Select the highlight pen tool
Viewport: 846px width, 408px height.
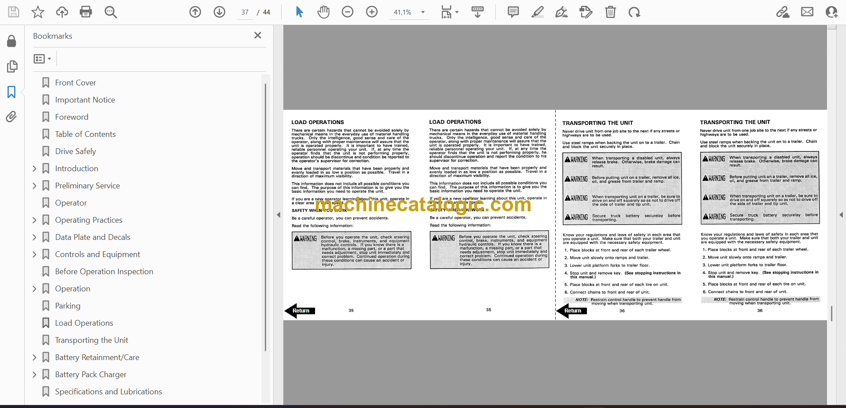tap(538, 12)
